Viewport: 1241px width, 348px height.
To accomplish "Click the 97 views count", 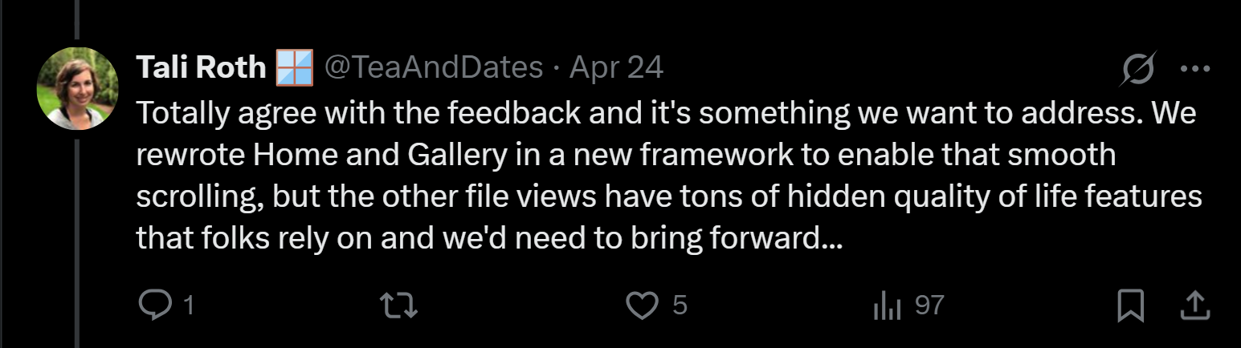I will coord(929,306).
